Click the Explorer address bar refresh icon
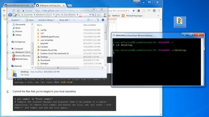This screenshot has width=209, height=117. click(93, 15)
